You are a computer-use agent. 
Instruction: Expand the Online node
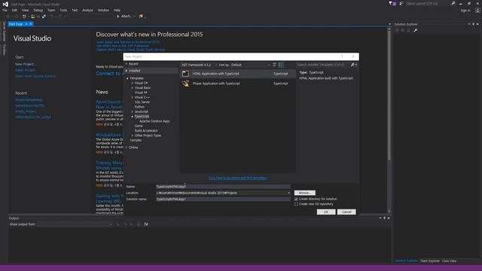point(127,148)
